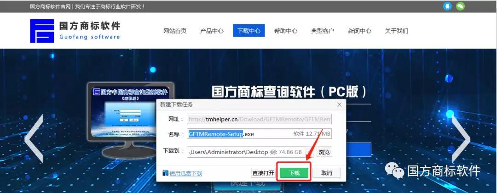The height and width of the screenshot is (193, 497).
Task: Click the 网址 URL field
Action: pos(259,119)
